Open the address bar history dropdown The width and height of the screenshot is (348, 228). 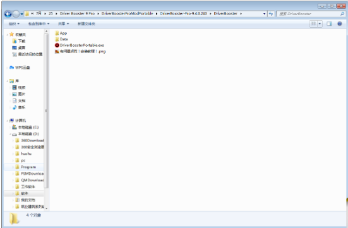264,14
